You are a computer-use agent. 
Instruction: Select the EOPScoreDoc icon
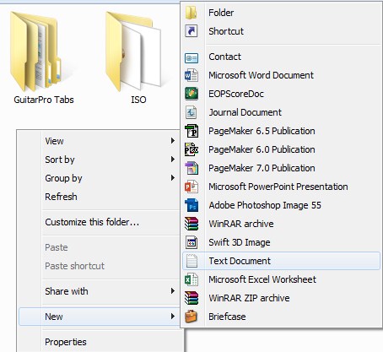pos(191,94)
